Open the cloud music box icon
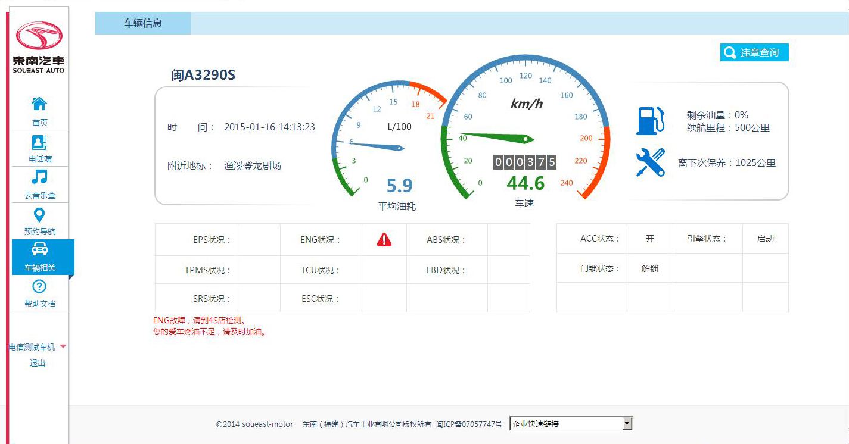The height and width of the screenshot is (444, 849). click(x=39, y=177)
